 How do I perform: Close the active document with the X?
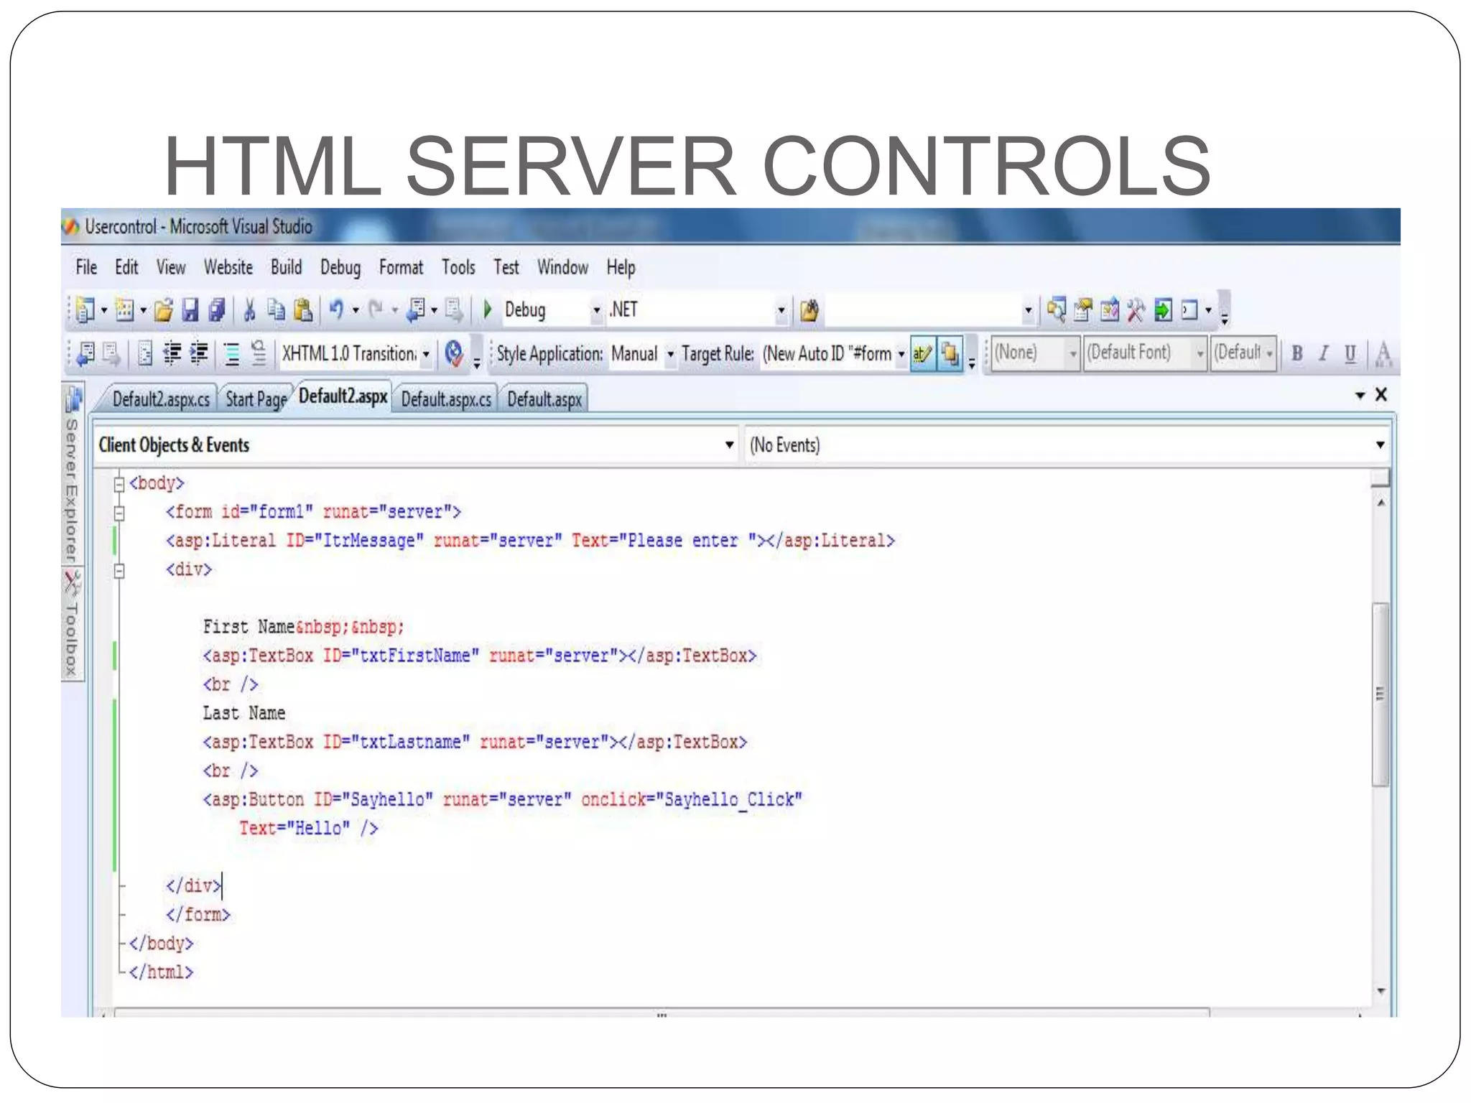tap(1380, 395)
